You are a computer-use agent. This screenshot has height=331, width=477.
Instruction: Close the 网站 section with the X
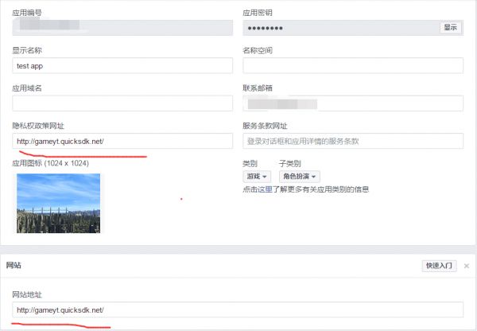coord(467,266)
